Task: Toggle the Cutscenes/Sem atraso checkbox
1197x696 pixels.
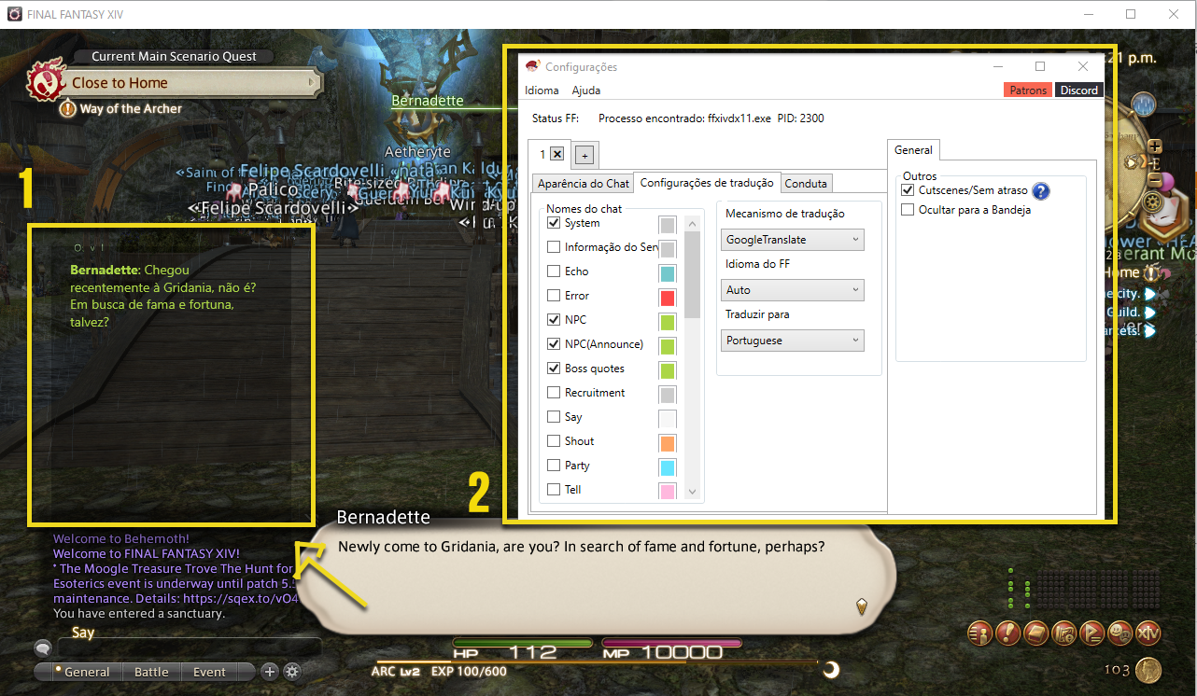Action: [908, 190]
